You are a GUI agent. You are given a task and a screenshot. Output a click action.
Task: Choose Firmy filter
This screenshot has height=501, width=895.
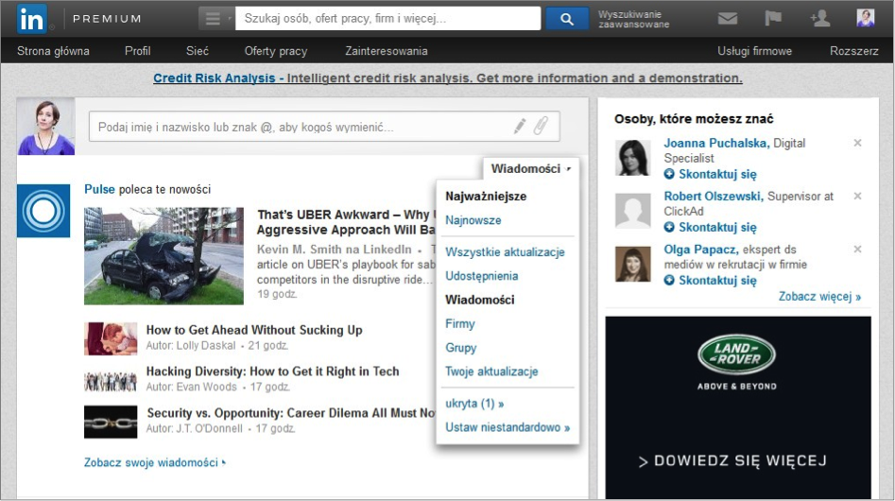coord(460,324)
